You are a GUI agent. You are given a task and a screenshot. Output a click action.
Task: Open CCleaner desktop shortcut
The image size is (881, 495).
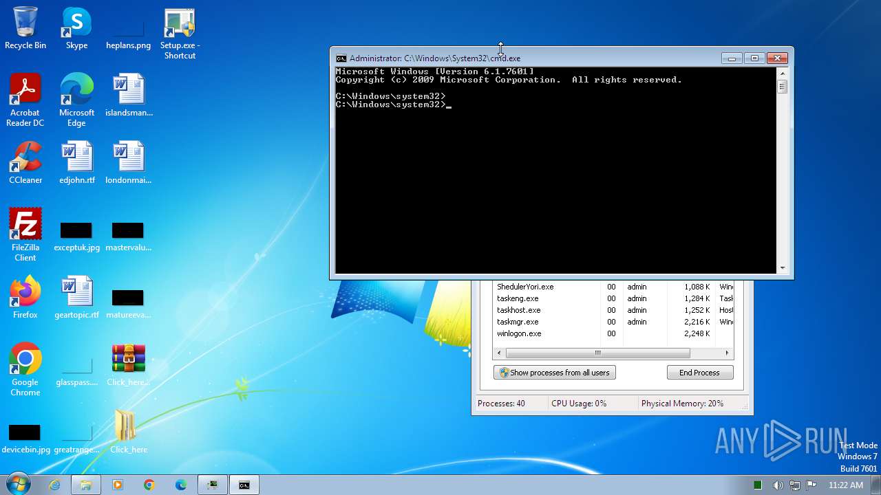pos(25,163)
